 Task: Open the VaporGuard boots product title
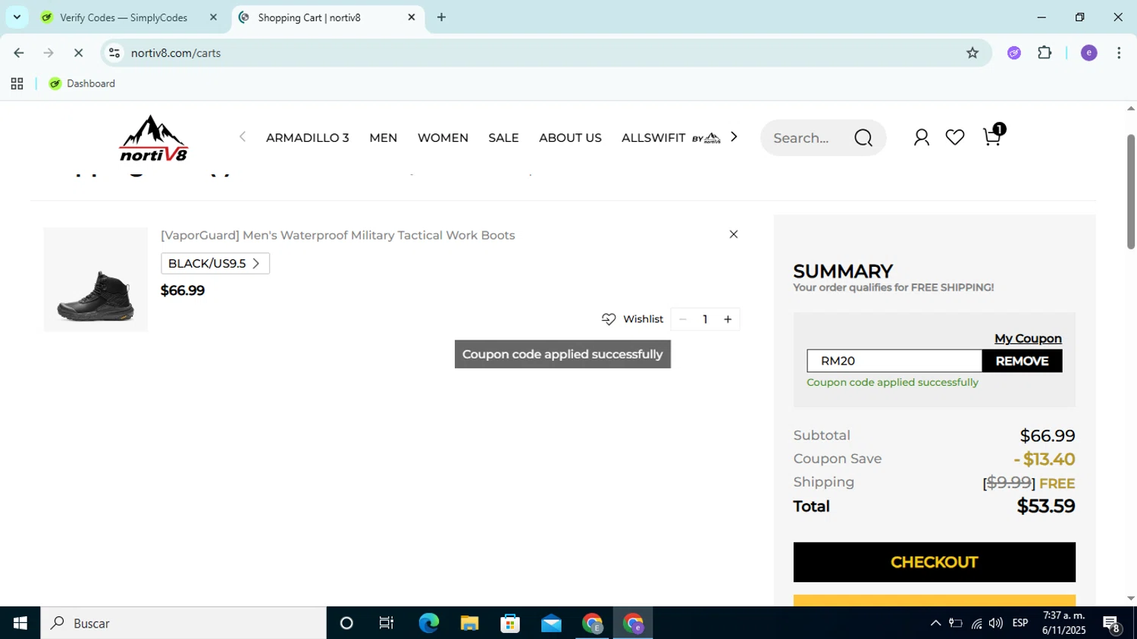tap(338, 235)
